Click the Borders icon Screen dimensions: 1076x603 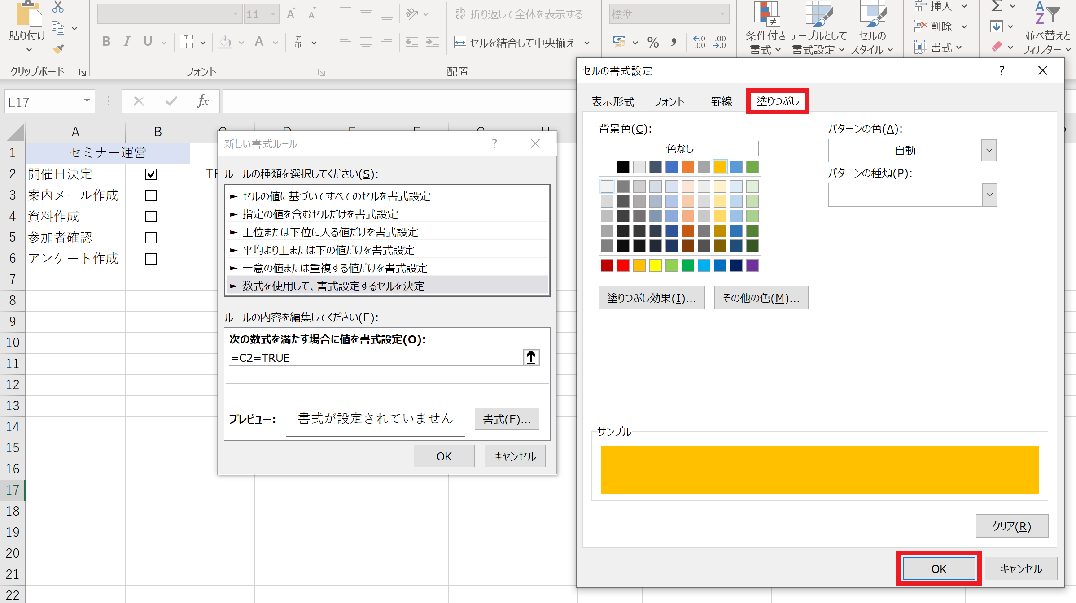click(186, 42)
